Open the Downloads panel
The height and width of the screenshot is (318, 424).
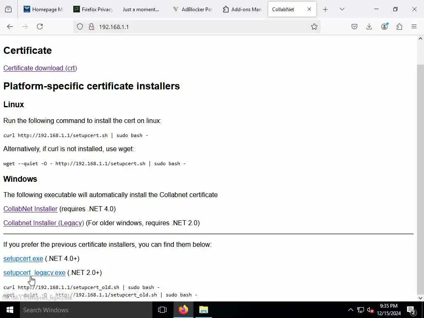pyautogui.click(x=369, y=26)
